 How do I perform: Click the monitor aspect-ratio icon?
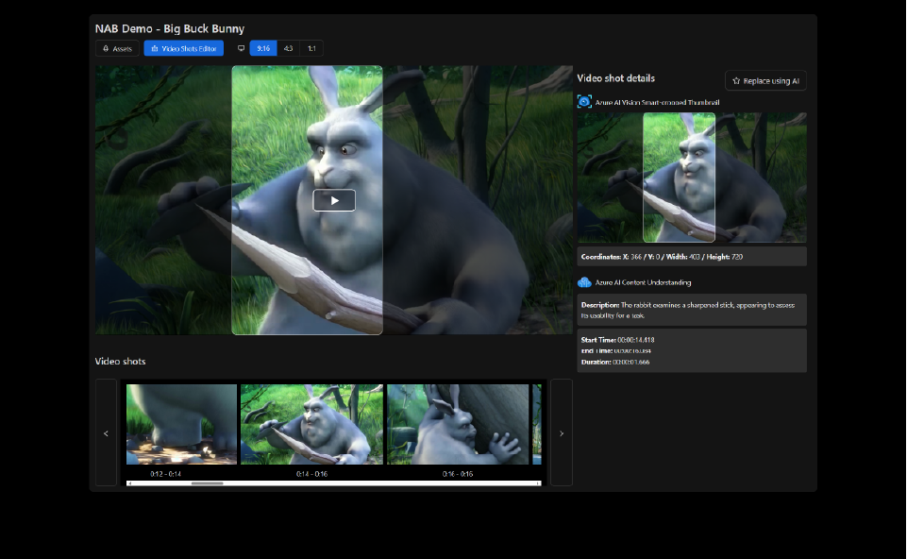(x=242, y=48)
